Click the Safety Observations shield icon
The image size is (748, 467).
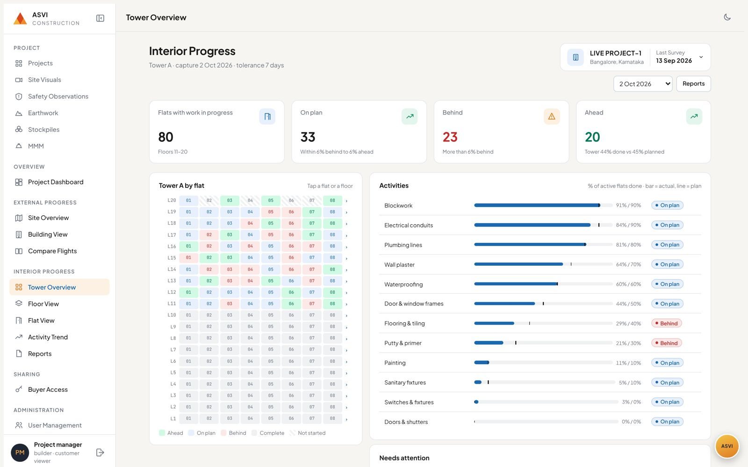tap(19, 97)
